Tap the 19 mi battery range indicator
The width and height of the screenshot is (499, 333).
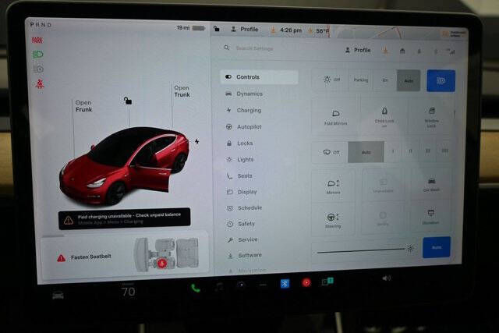tap(190, 28)
